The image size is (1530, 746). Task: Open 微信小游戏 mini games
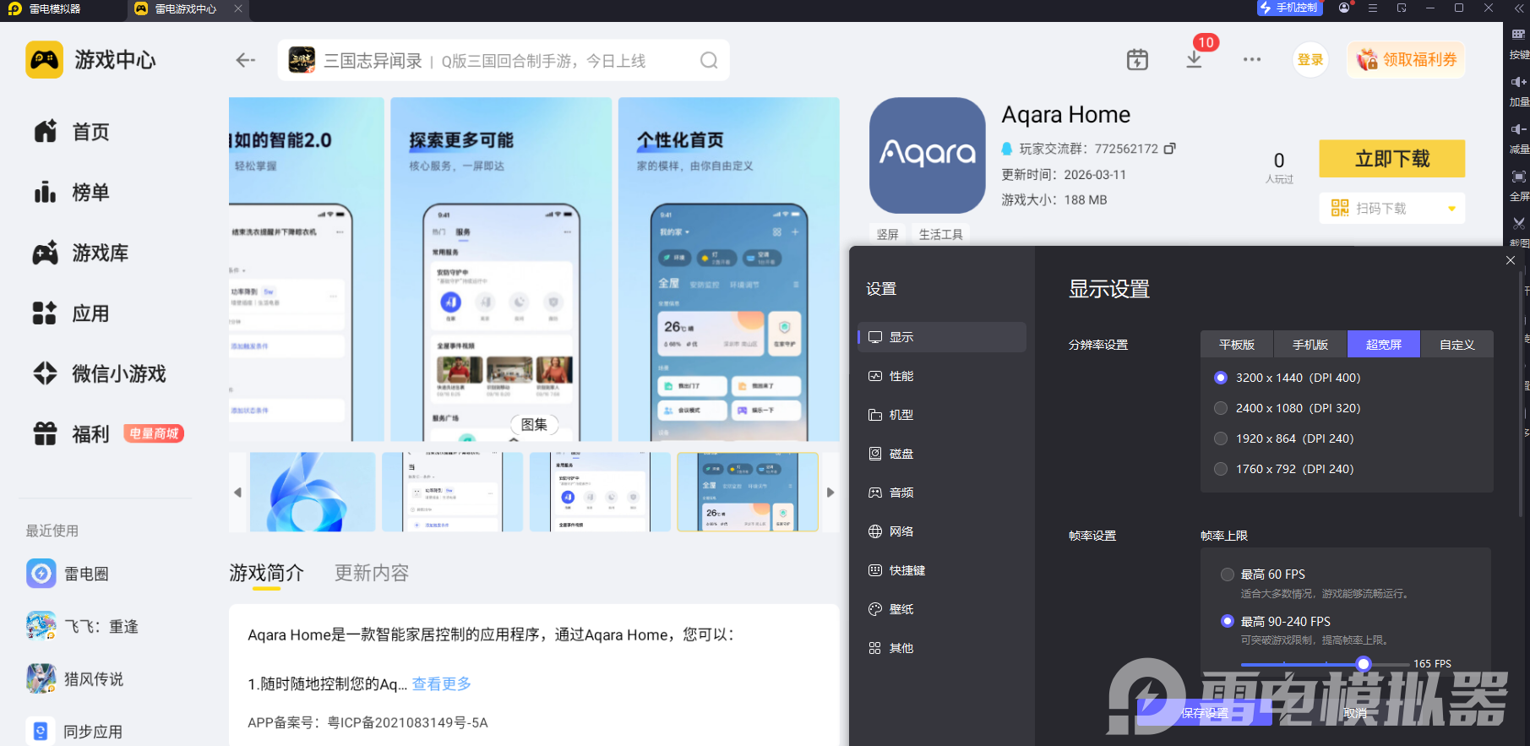click(100, 373)
